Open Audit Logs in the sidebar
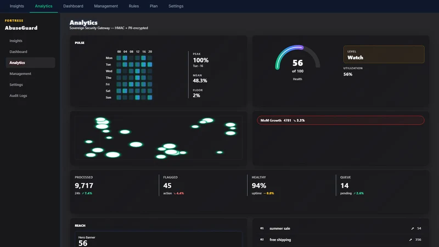The height and width of the screenshot is (247, 439). click(30, 96)
